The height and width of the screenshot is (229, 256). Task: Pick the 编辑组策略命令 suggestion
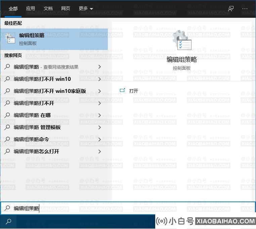tap(54, 139)
